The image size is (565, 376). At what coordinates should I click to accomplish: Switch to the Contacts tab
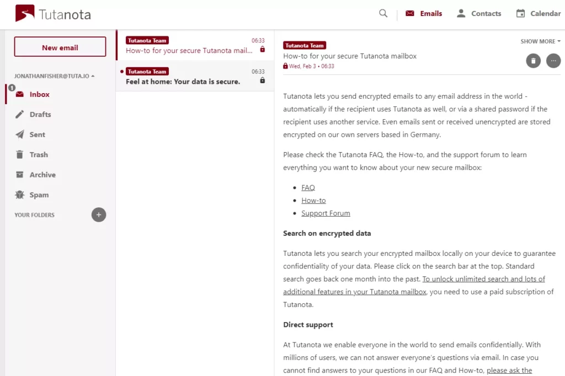(478, 14)
